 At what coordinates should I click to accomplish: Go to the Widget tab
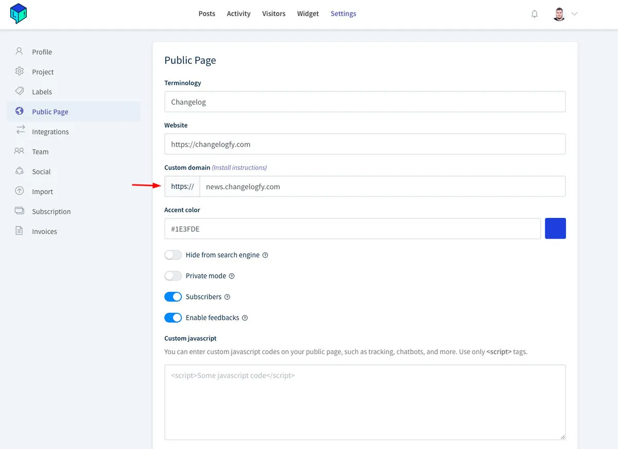(x=308, y=14)
